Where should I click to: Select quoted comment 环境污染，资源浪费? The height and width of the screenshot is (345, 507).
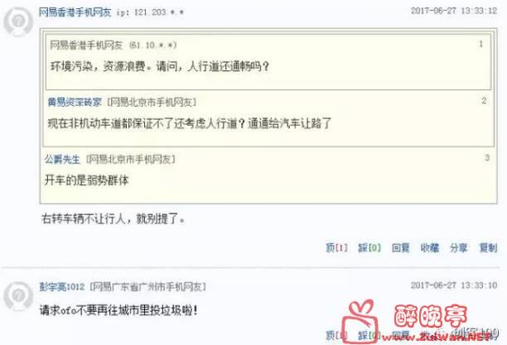(160, 66)
